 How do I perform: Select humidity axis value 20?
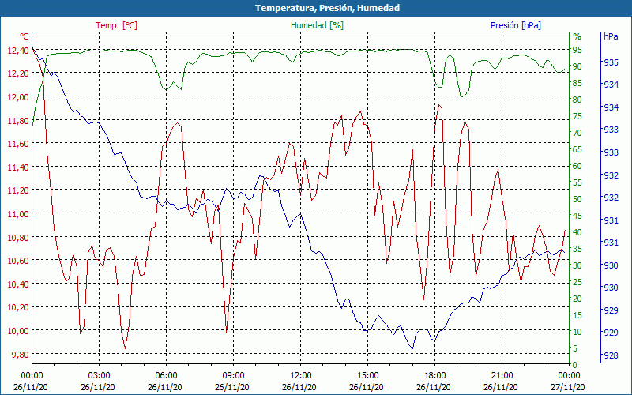tap(577, 299)
